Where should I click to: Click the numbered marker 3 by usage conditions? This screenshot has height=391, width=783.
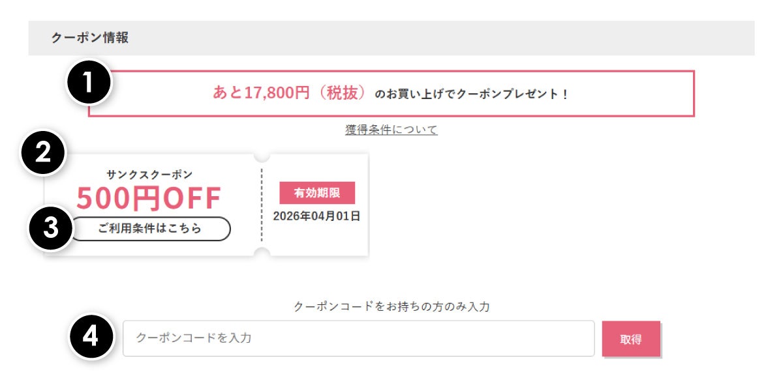point(52,228)
